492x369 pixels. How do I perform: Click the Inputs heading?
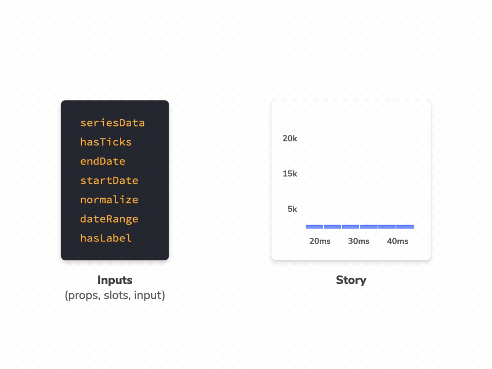tap(115, 280)
